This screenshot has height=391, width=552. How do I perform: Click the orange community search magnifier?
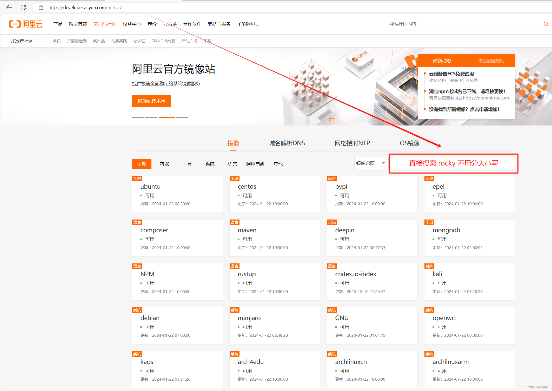pos(546,24)
